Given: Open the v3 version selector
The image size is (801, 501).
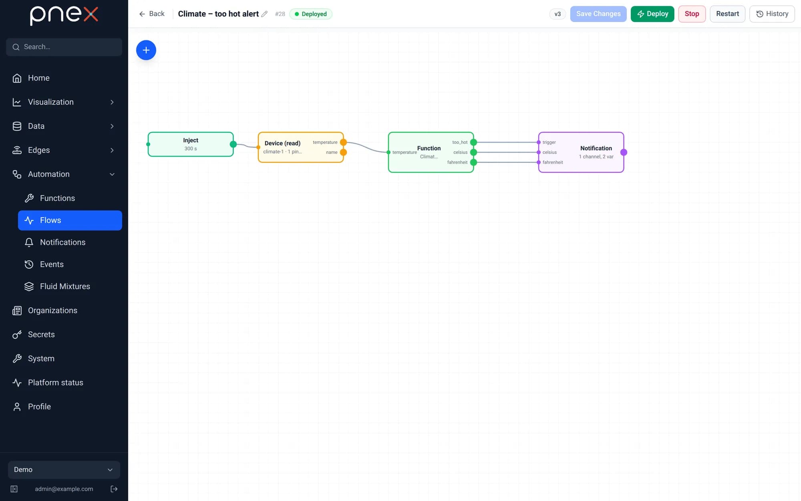Looking at the screenshot, I should point(557,14).
